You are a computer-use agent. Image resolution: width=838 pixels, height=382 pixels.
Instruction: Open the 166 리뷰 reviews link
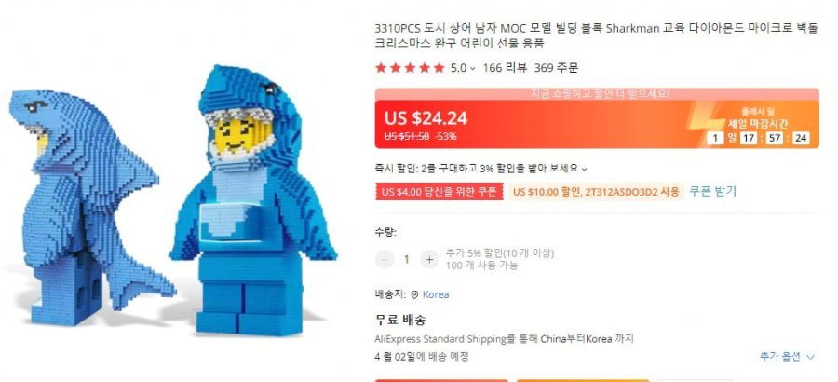[505, 68]
